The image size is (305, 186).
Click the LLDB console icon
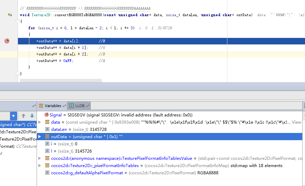71,106
